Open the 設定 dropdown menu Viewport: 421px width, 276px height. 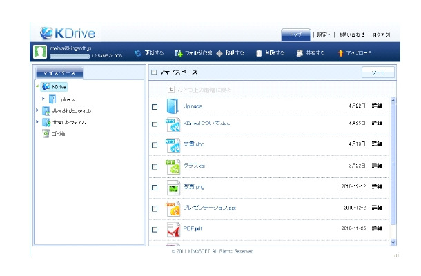pyautogui.click(x=323, y=34)
